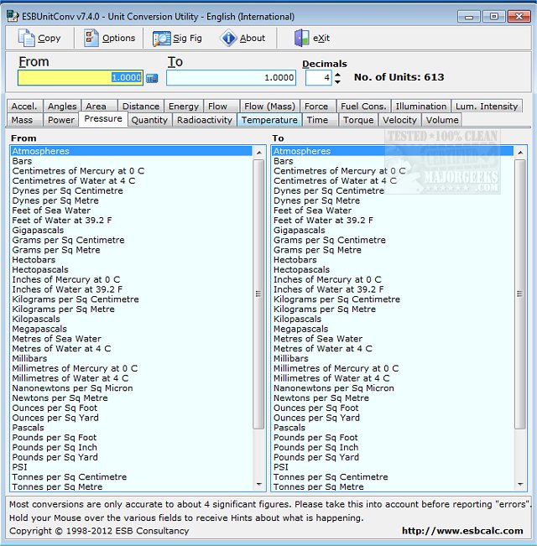Image resolution: width=537 pixels, height=546 pixels.
Task: Click the Sig Fig magnifier icon
Action: pyautogui.click(x=162, y=39)
